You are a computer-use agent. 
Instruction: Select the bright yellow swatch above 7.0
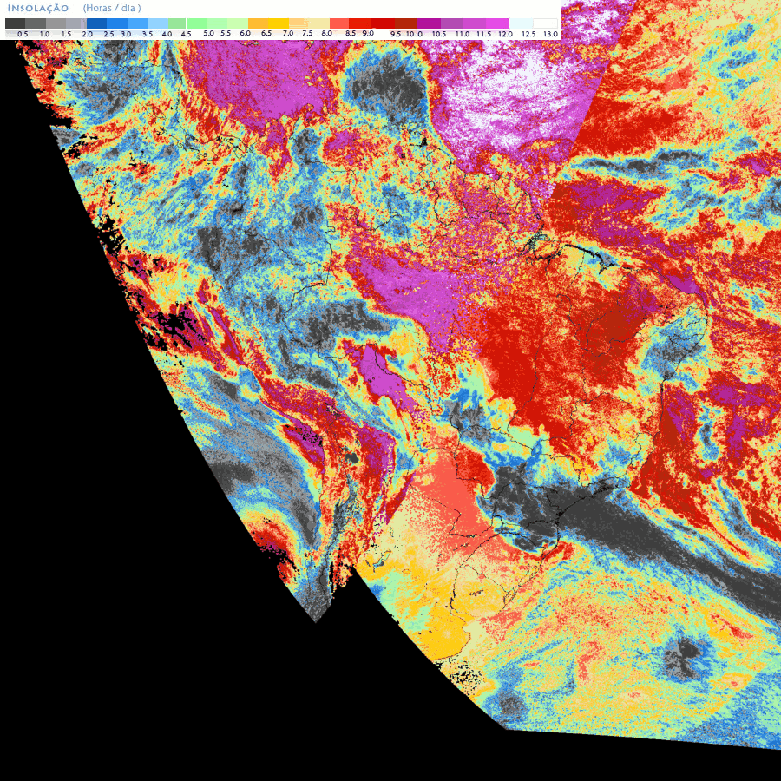click(x=279, y=23)
